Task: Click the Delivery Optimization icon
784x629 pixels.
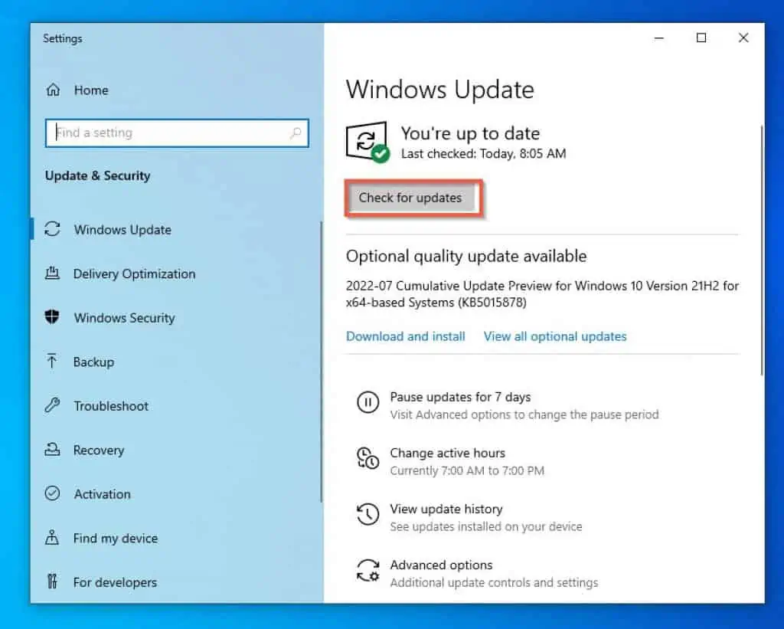Action: pos(52,274)
